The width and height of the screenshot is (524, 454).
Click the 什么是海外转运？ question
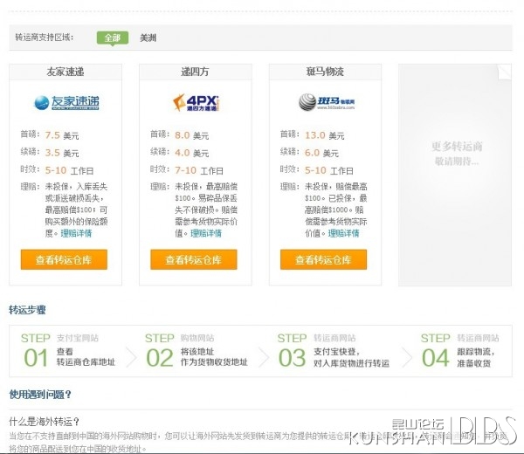point(45,422)
